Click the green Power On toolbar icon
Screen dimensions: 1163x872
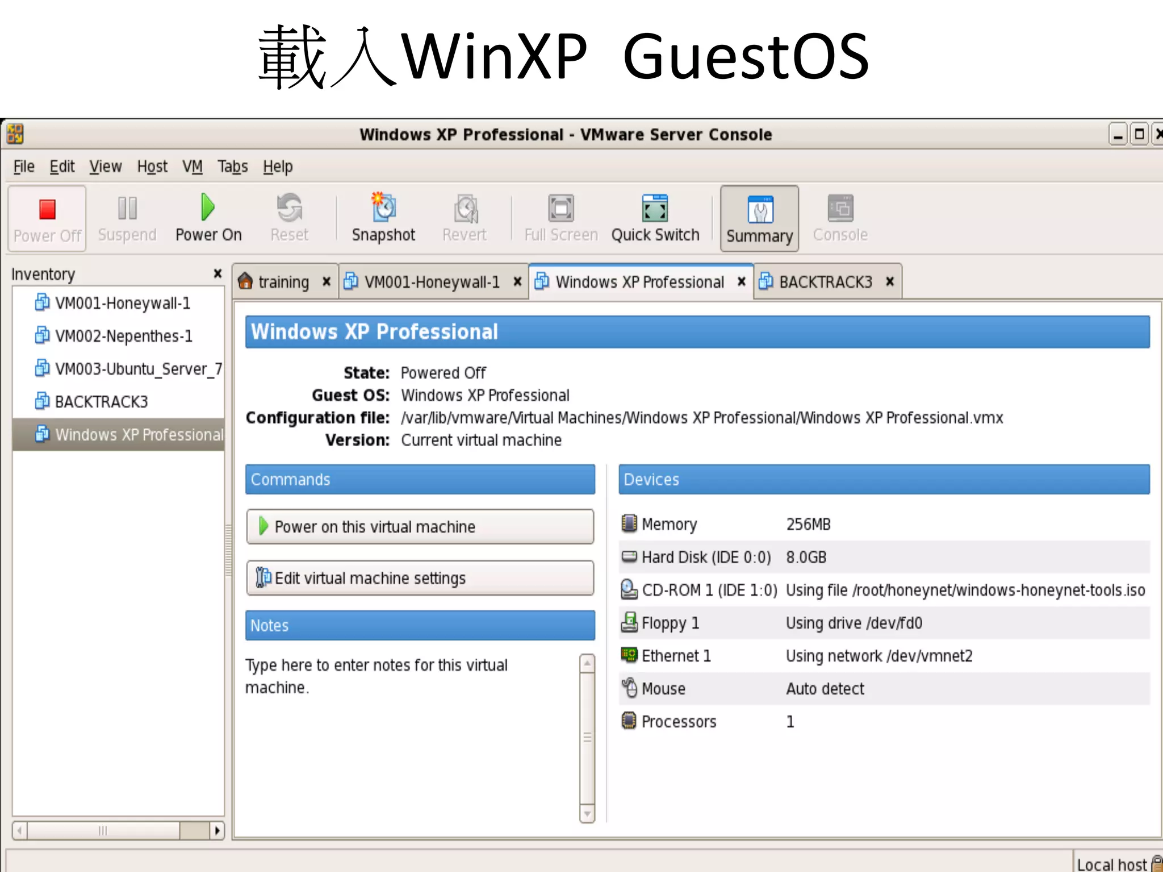click(208, 207)
